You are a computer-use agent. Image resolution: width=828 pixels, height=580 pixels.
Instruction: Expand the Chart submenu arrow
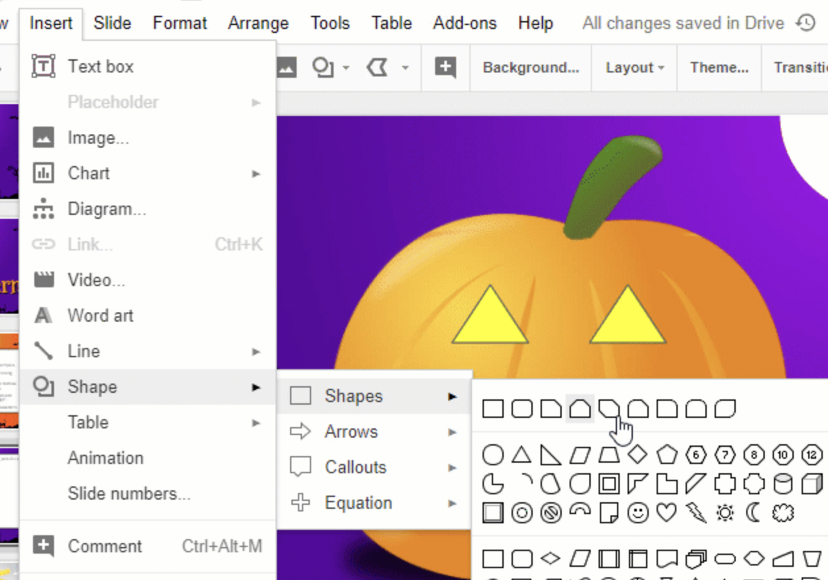[x=256, y=174]
